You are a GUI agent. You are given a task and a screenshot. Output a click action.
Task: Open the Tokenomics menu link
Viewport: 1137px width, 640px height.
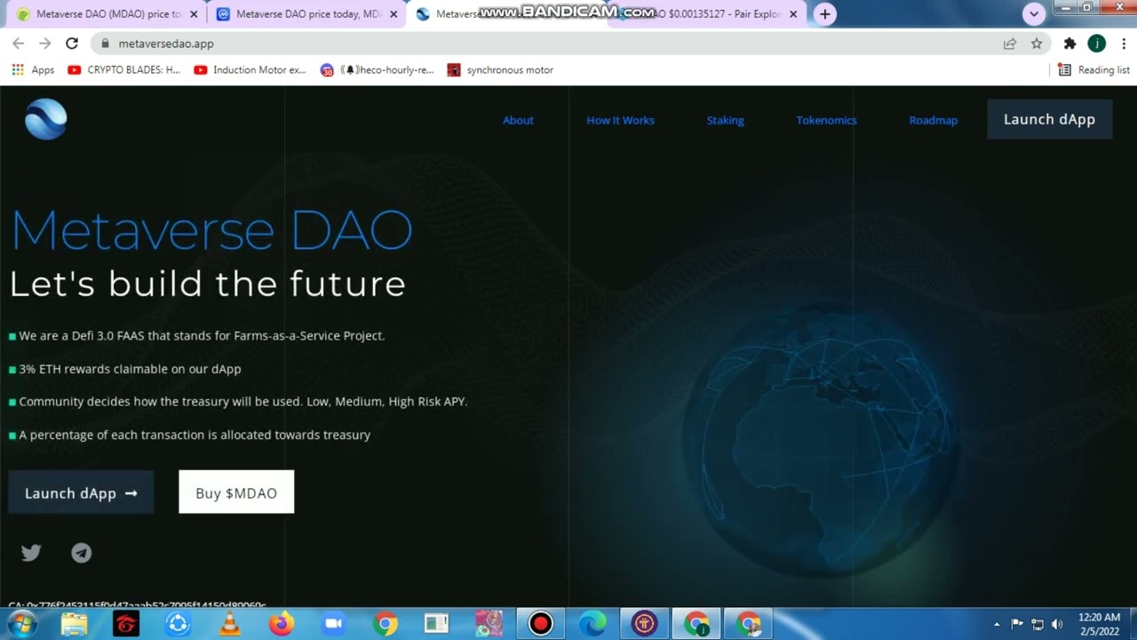pyautogui.click(x=826, y=120)
